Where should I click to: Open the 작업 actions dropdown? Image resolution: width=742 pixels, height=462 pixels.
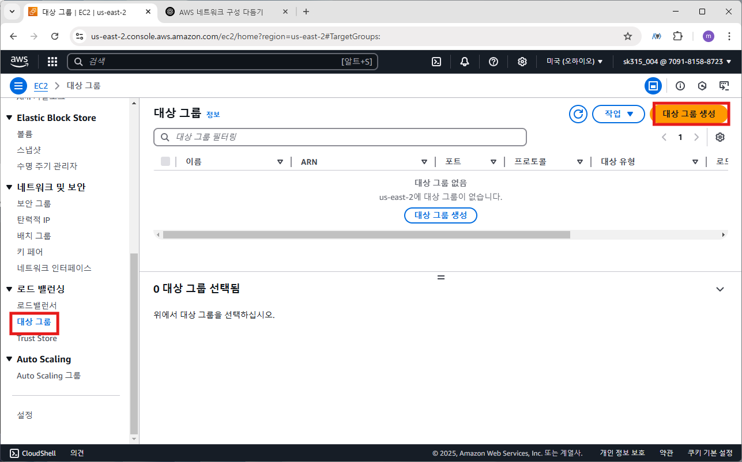[x=618, y=114]
